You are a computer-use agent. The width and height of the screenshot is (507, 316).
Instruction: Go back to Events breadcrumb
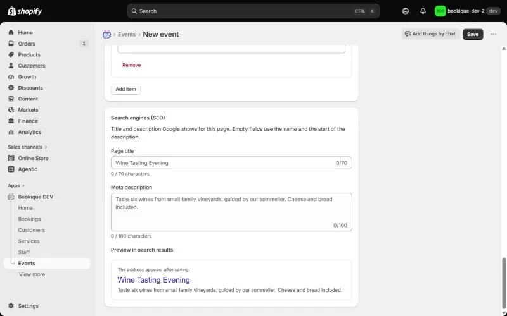(x=127, y=35)
